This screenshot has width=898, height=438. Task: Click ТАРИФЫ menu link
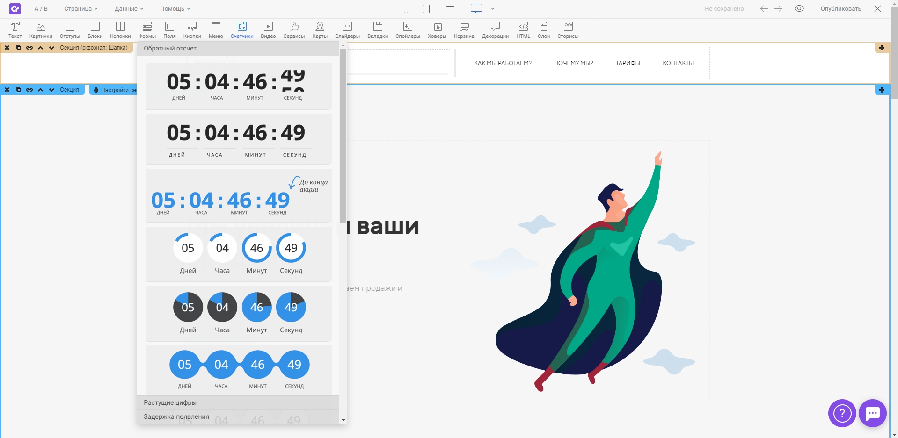(x=628, y=63)
